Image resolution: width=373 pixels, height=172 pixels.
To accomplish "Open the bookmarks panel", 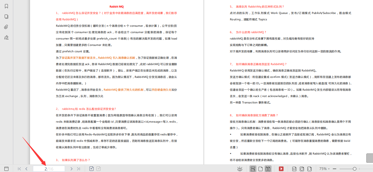I will 6,6.
